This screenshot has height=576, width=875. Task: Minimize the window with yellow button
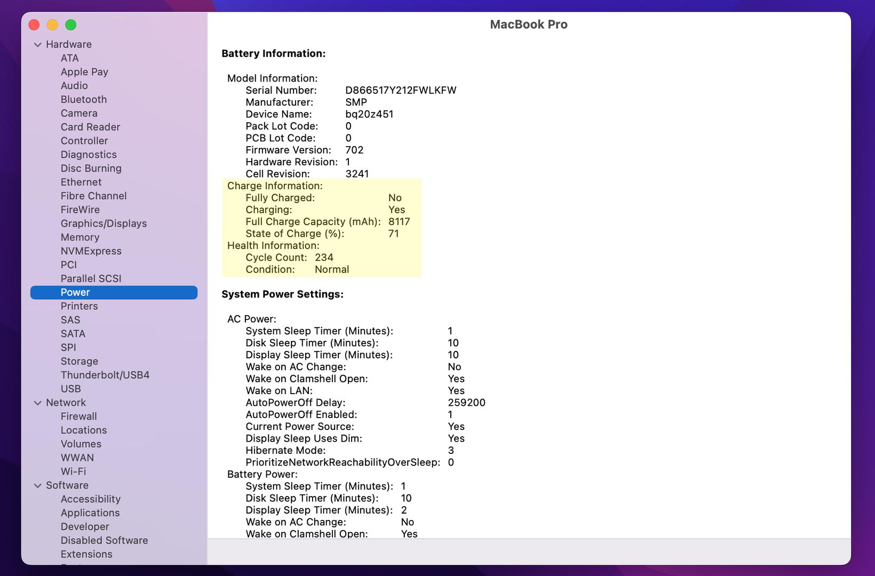click(x=52, y=25)
